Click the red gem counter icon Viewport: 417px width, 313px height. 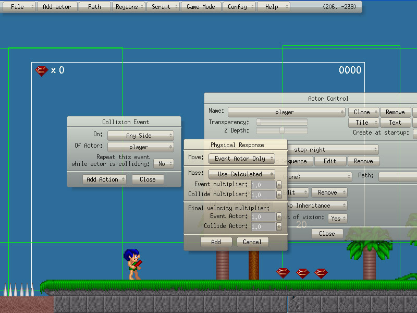42,70
